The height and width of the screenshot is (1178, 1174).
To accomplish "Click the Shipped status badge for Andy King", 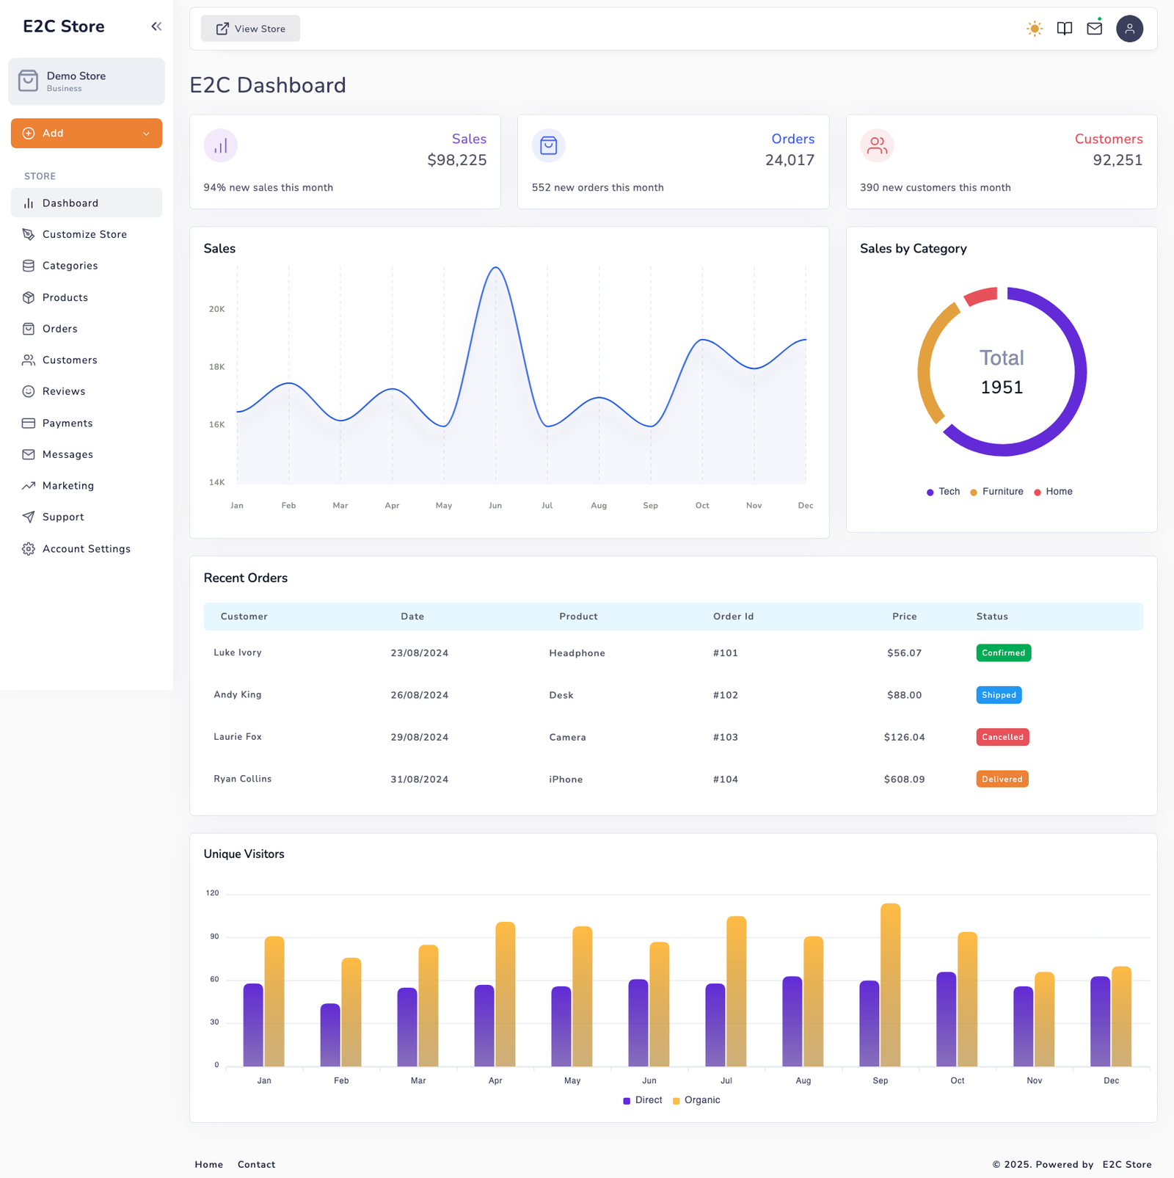I will click(999, 694).
